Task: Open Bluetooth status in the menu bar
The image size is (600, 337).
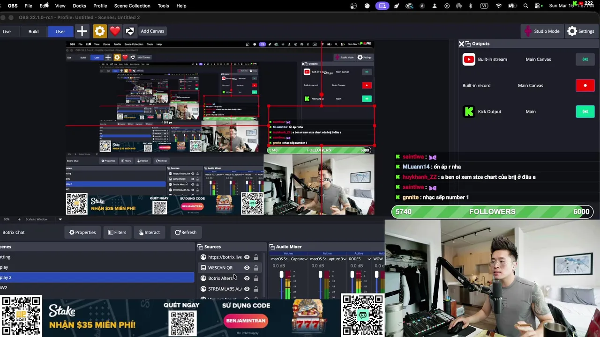Action: [471, 6]
